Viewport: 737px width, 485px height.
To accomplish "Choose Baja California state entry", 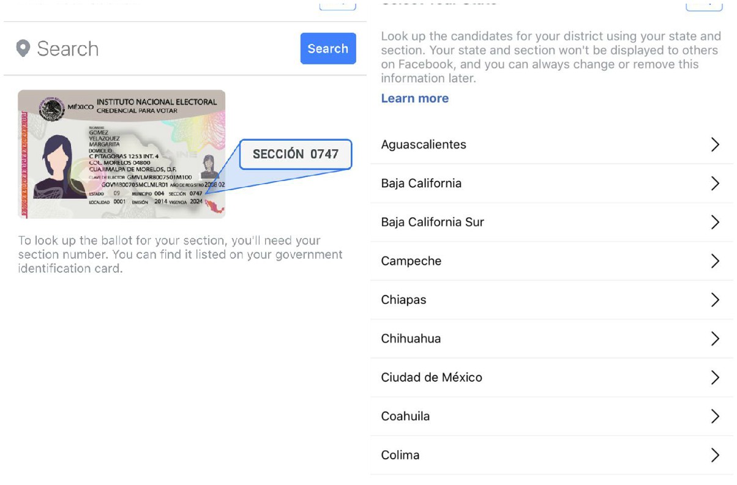I will tap(421, 183).
